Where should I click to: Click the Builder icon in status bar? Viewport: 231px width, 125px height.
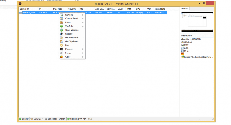point(20,119)
